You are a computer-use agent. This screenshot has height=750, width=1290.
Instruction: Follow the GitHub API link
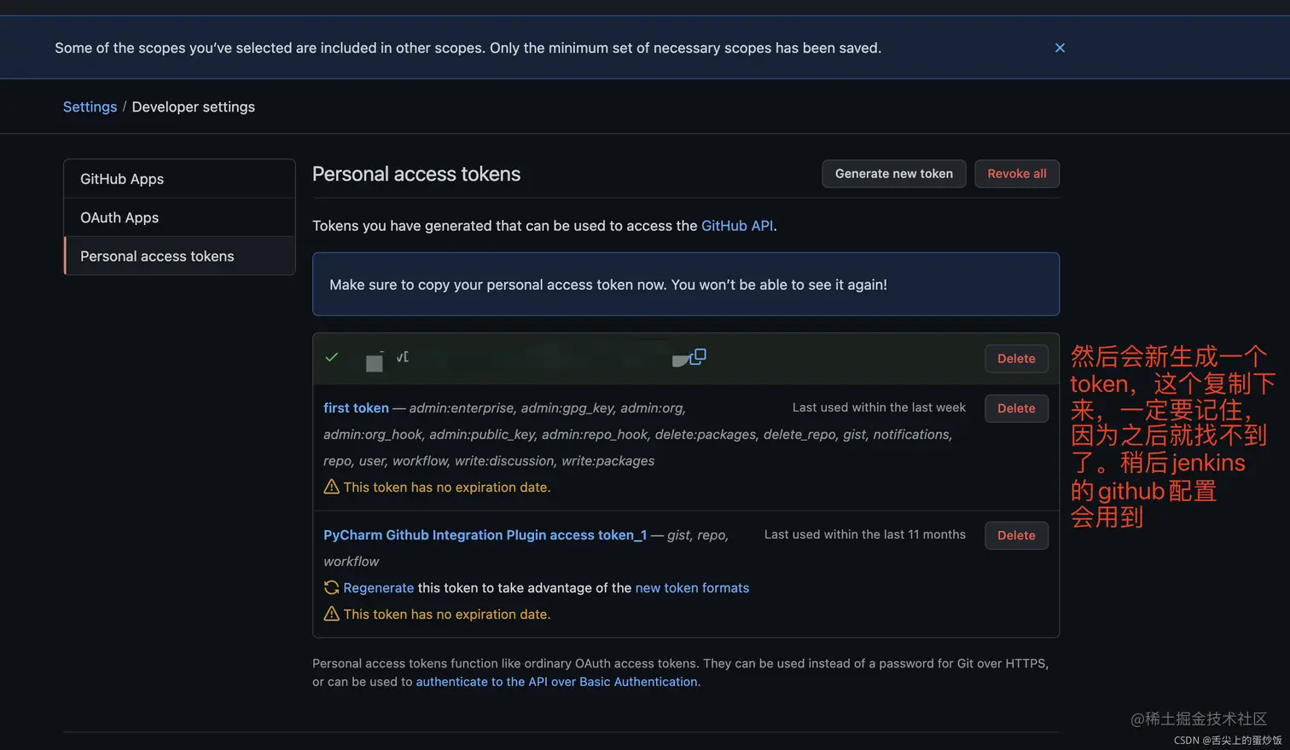736,226
